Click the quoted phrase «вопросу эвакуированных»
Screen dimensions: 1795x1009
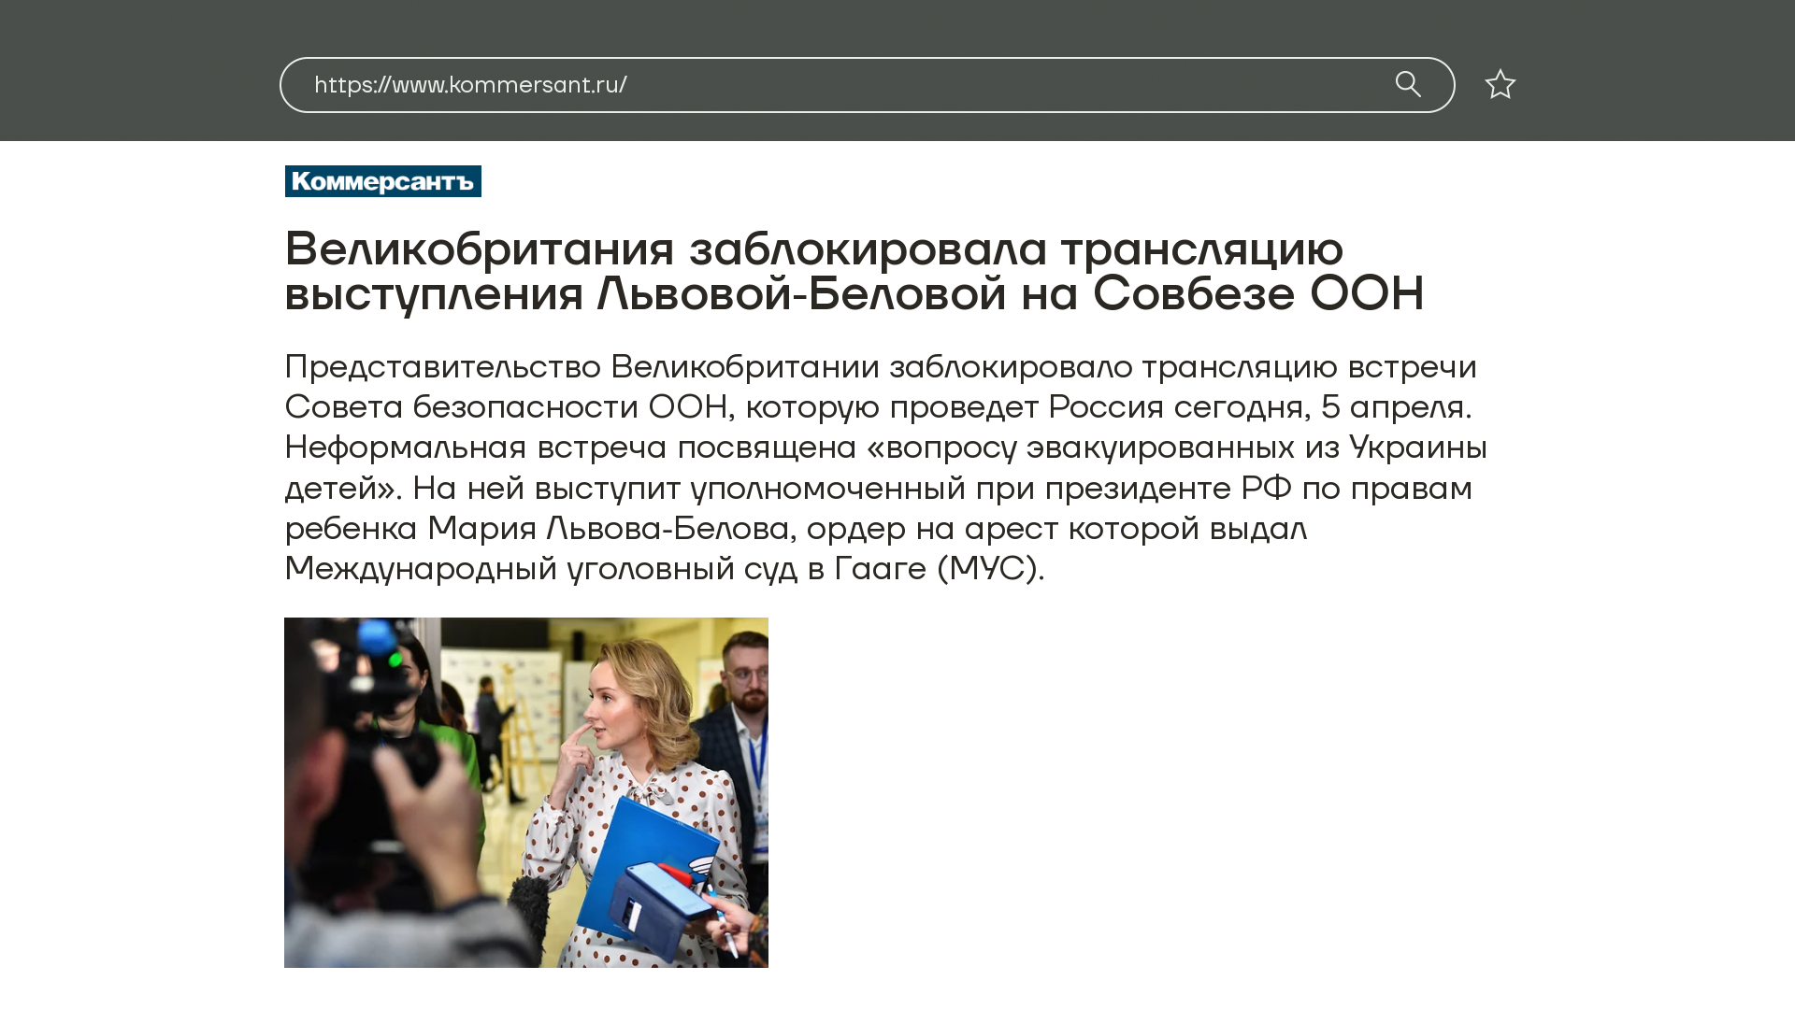pyautogui.click(x=1080, y=447)
